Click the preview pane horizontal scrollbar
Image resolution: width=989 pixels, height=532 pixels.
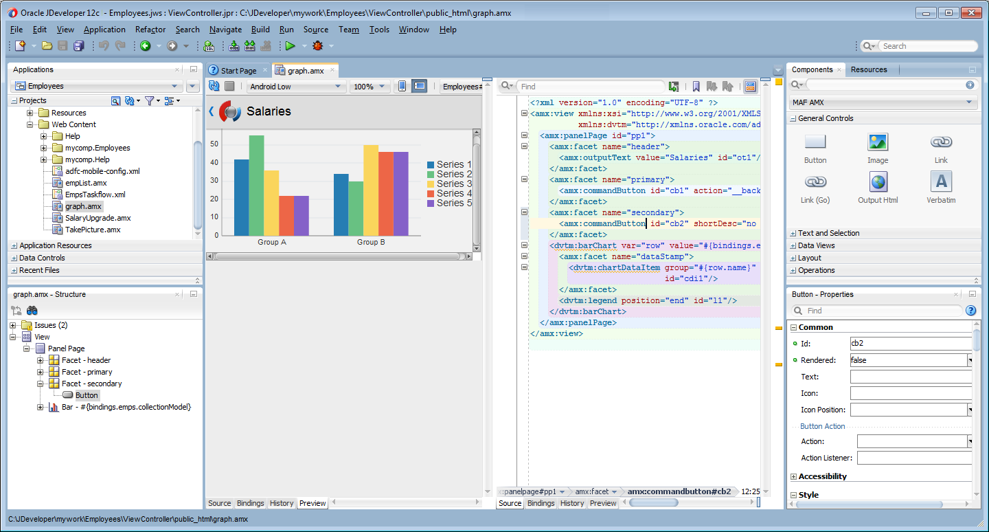pos(337,256)
